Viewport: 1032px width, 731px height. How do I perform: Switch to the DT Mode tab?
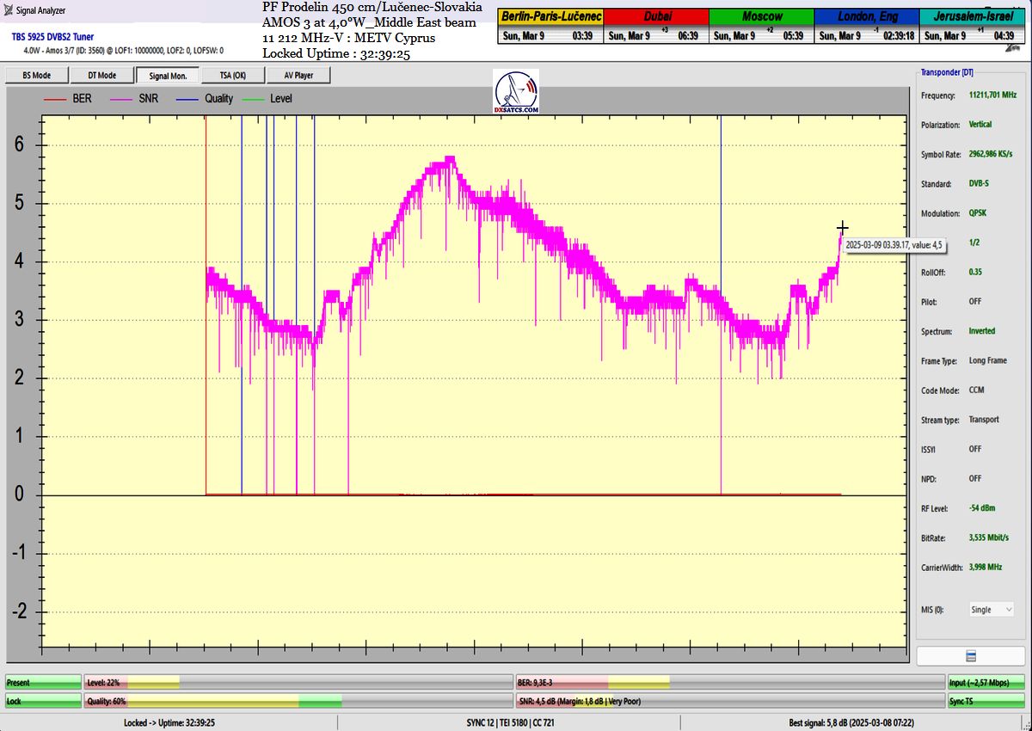pos(101,76)
